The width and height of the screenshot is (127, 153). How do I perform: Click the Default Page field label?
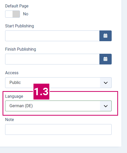click(x=17, y=6)
